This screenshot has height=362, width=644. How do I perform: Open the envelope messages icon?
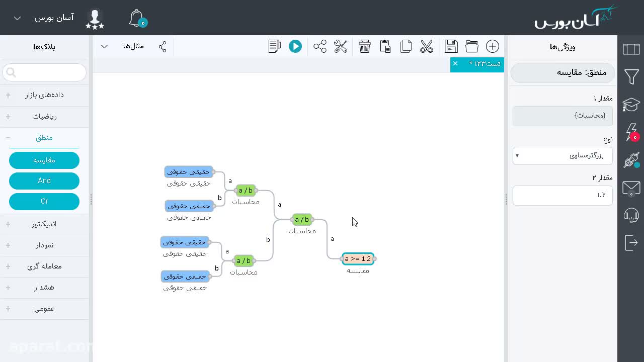tap(631, 188)
